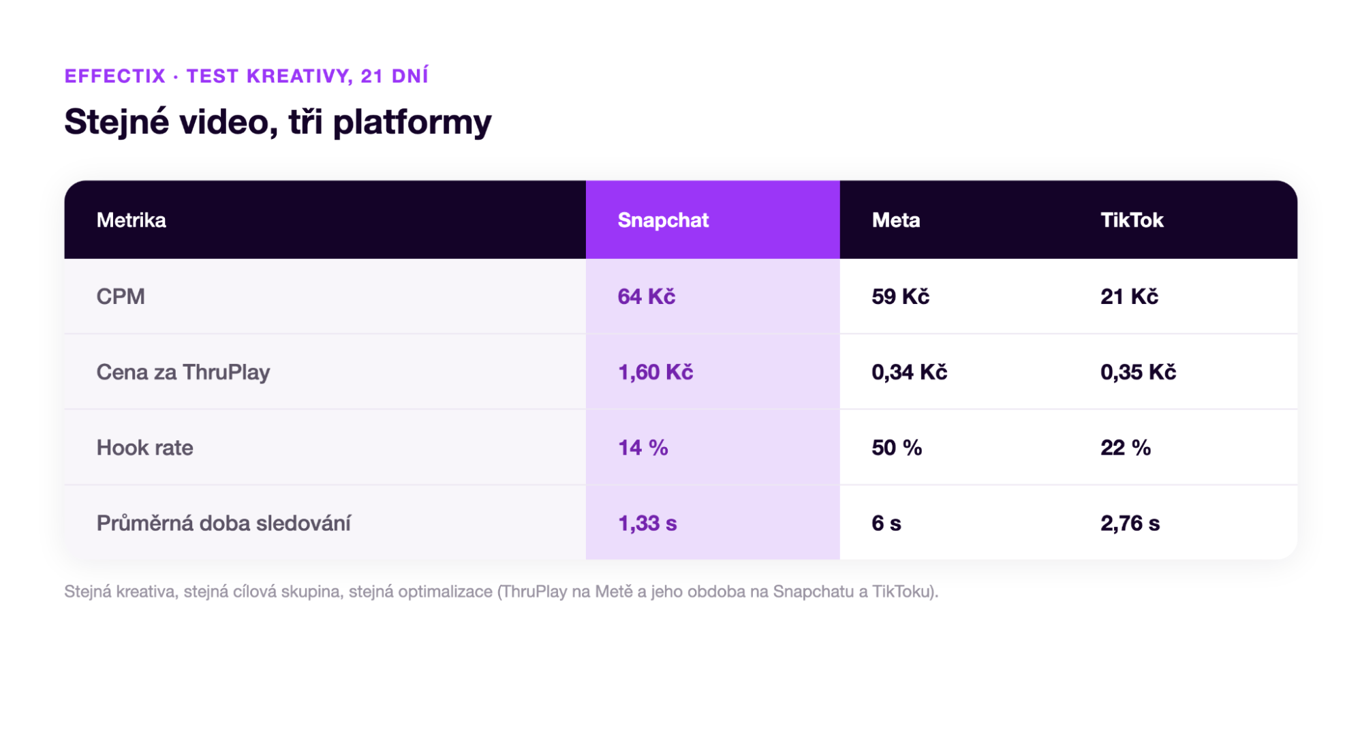Click TikTok CPM value 21 Kč

pos(1129,296)
